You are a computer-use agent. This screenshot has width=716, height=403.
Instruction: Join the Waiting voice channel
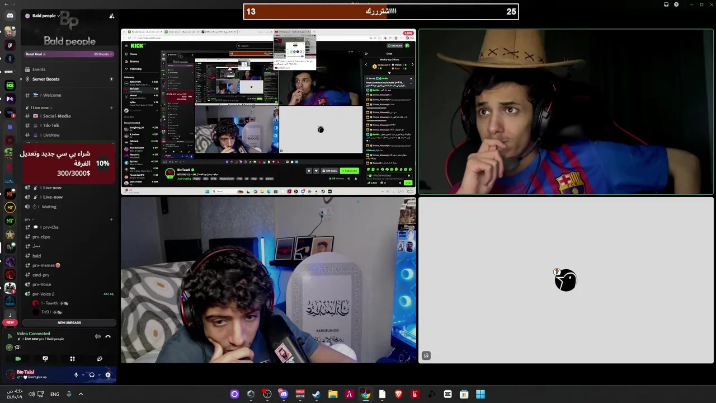click(69, 207)
